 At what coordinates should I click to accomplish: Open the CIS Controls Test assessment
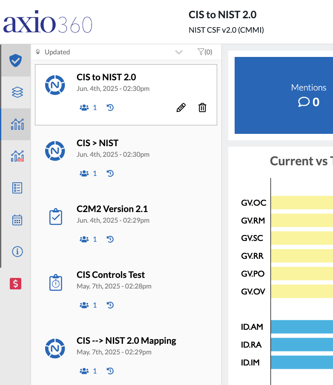point(111,275)
